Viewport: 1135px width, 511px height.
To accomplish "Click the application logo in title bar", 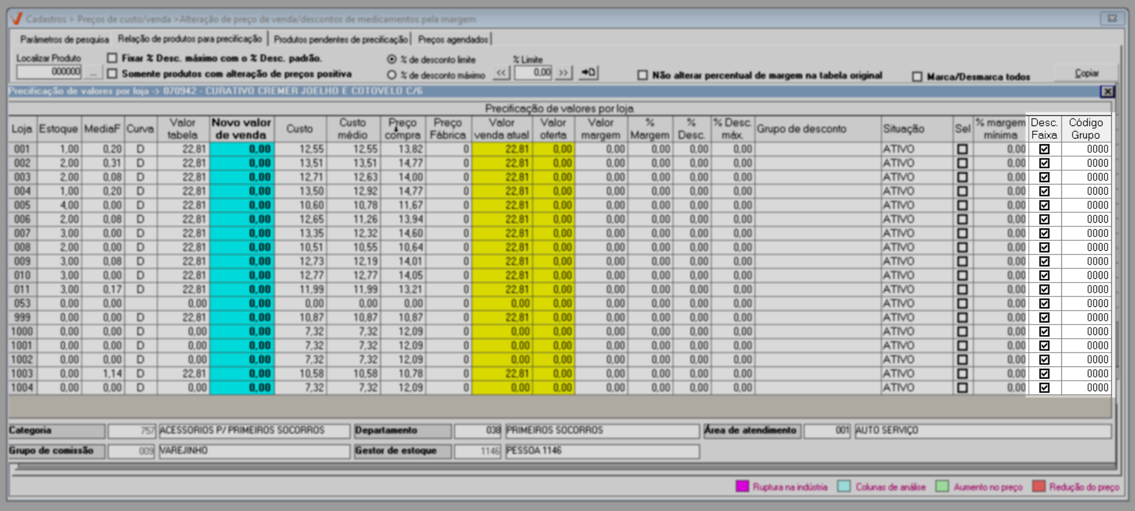I will (17, 19).
